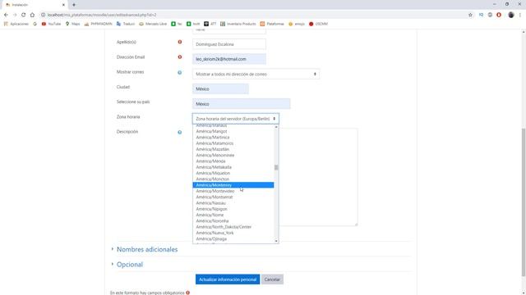526x295 pixels.
Task: Open the YouTube bookmark
Action: pyautogui.click(x=51, y=24)
